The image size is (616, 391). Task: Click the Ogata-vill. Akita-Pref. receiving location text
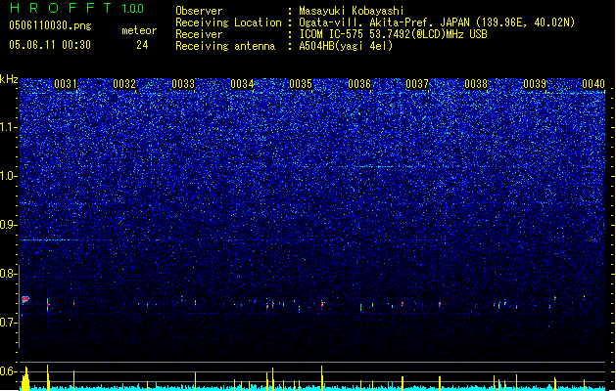[437, 22]
